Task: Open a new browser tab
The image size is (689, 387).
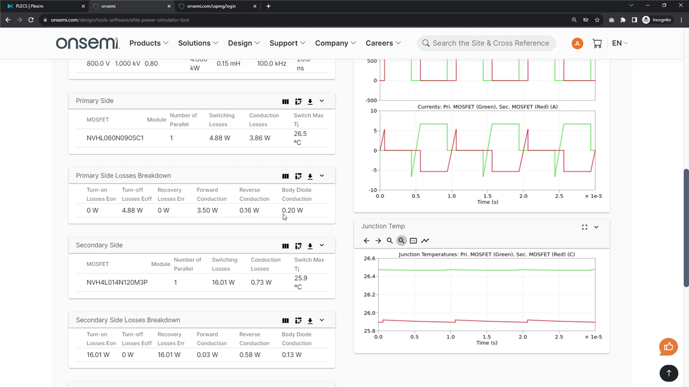Action: tap(269, 6)
